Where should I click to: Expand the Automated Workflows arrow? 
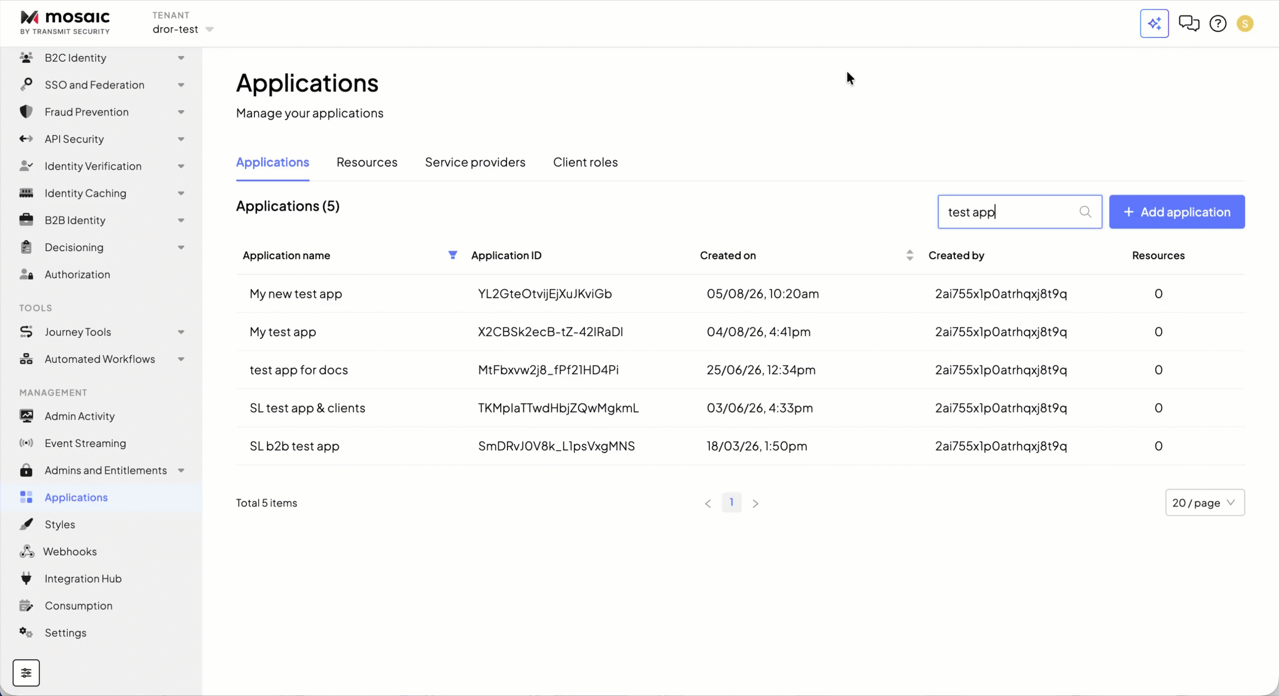click(181, 359)
